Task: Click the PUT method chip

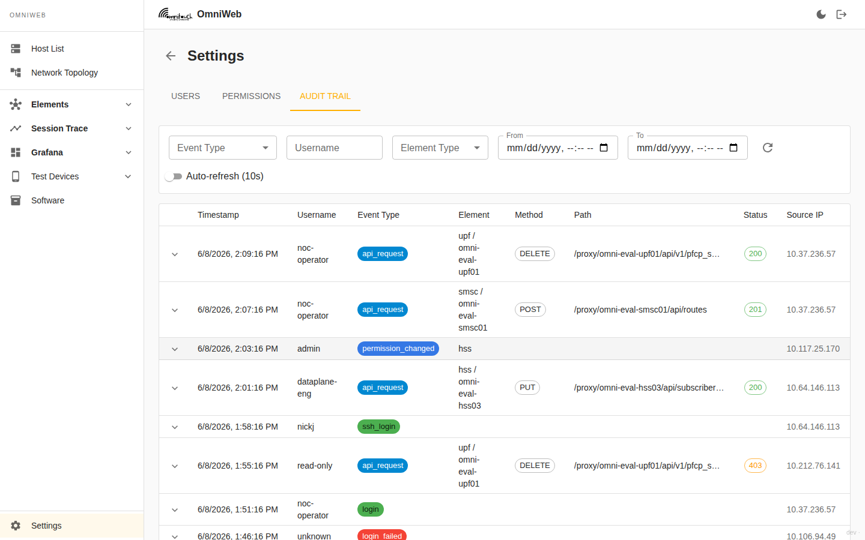Action: click(527, 388)
